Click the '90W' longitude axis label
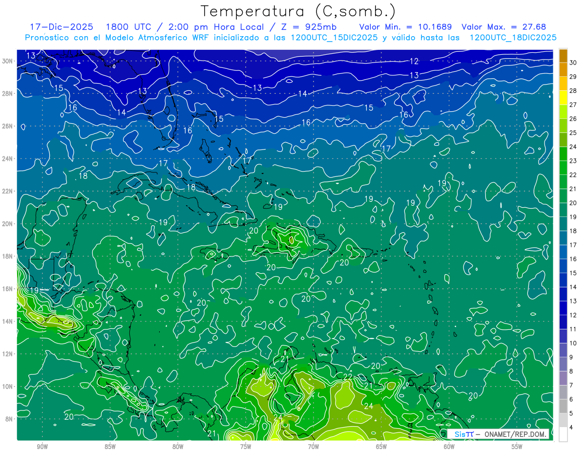This screenshot has height=453, width=586. 42,447
